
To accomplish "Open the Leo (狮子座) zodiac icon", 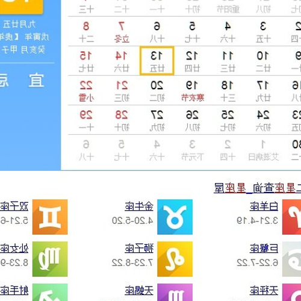I will click(175, 259).
